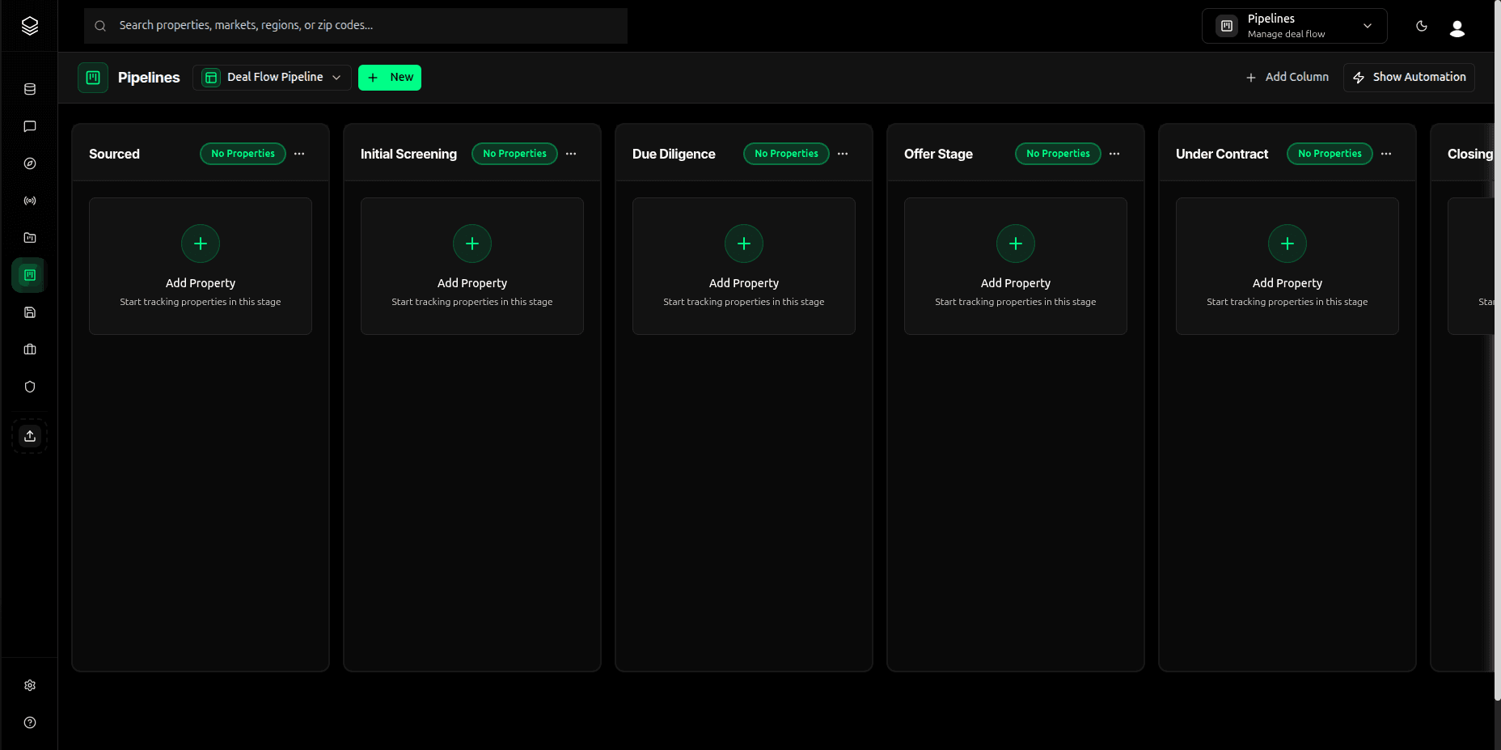Click the green New button
Screen dimensions: 1501x750
click(x=390, y=78)
